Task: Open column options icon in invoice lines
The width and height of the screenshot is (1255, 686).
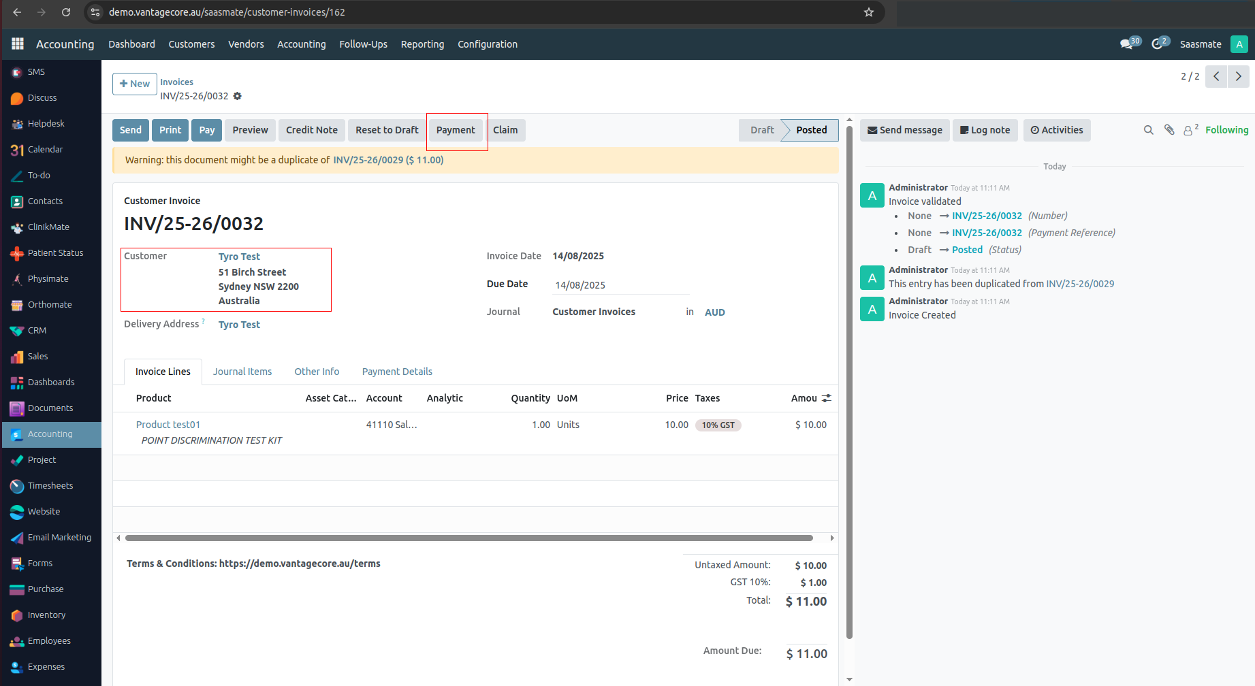Action: point(827,398)
